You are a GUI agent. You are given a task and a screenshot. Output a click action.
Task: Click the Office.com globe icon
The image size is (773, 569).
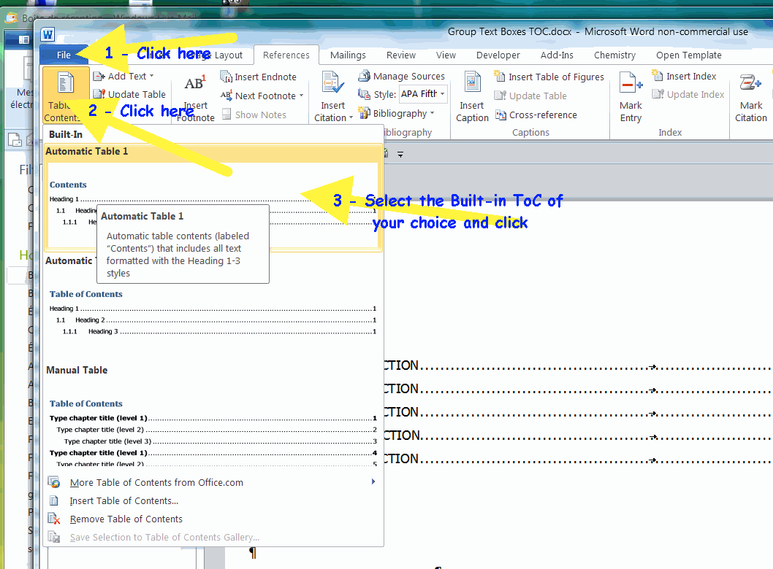tap(54, 482)
